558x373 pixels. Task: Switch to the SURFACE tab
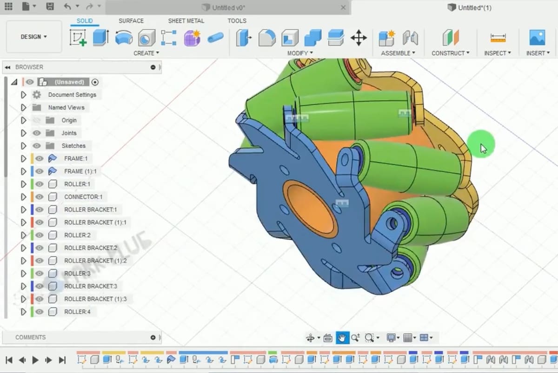click(131, 21)
